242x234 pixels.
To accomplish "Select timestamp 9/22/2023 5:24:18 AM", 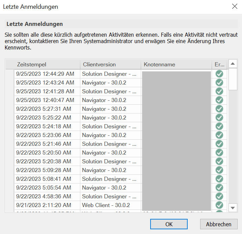I will point(47,126).
